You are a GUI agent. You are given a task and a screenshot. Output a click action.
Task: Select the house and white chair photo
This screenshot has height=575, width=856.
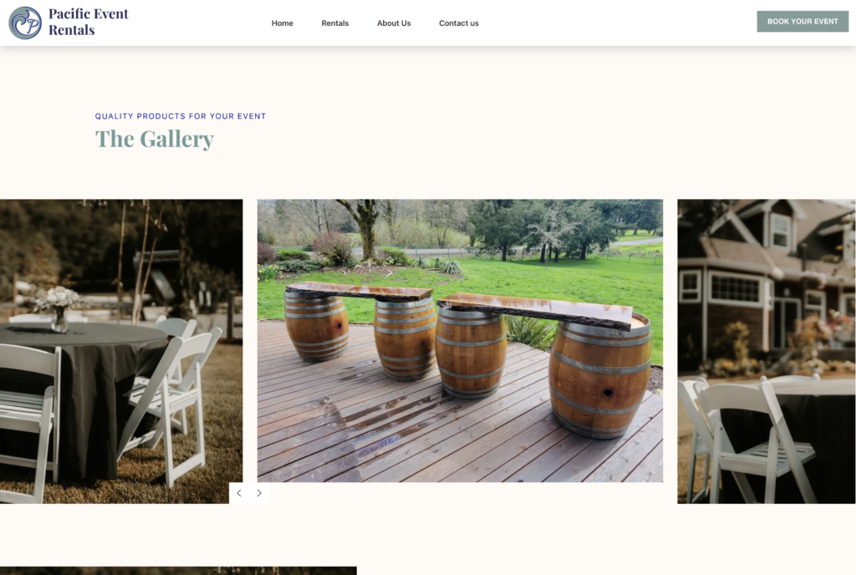(x=767, y=351)
